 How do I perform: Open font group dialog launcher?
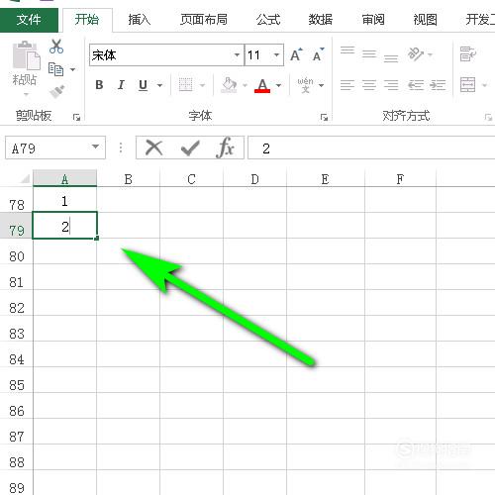[x=325, y=117]
